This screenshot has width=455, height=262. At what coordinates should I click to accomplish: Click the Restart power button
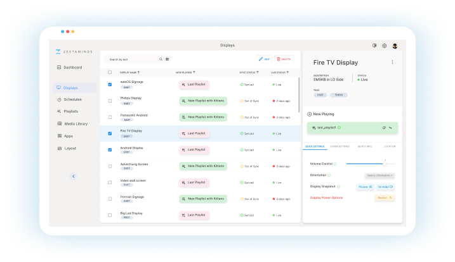(x=385, y=197)
